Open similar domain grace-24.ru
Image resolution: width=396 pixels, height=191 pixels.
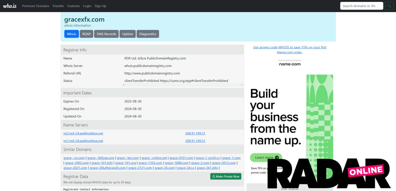coord(185,168)
